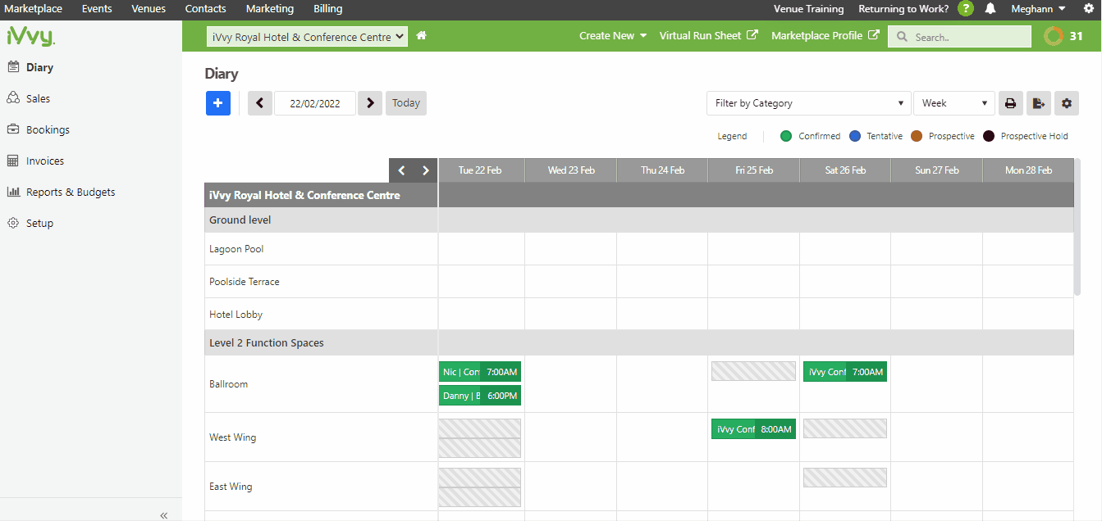
Task: Open the Filter by Category dropdown
Action: [808, 103]
